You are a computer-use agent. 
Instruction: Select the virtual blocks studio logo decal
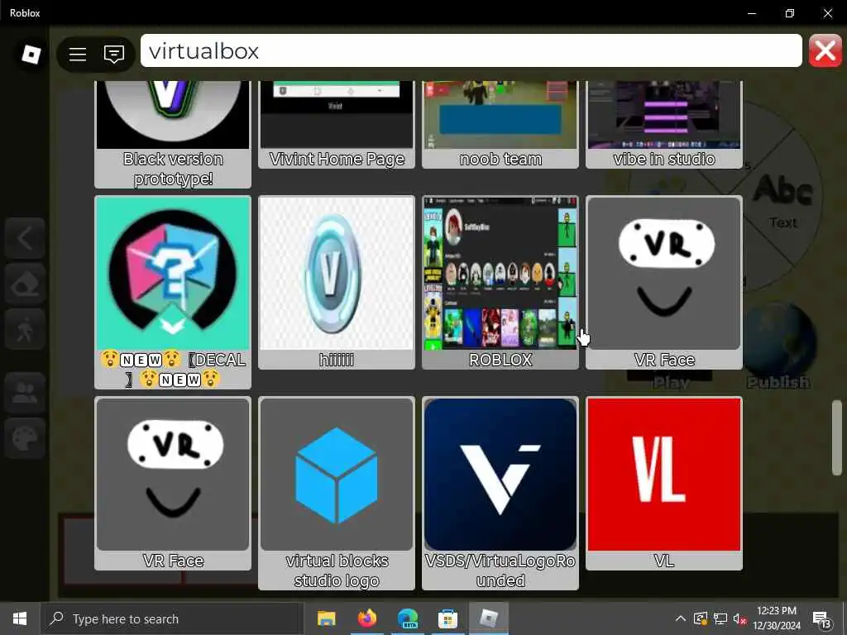click(337, 493)
